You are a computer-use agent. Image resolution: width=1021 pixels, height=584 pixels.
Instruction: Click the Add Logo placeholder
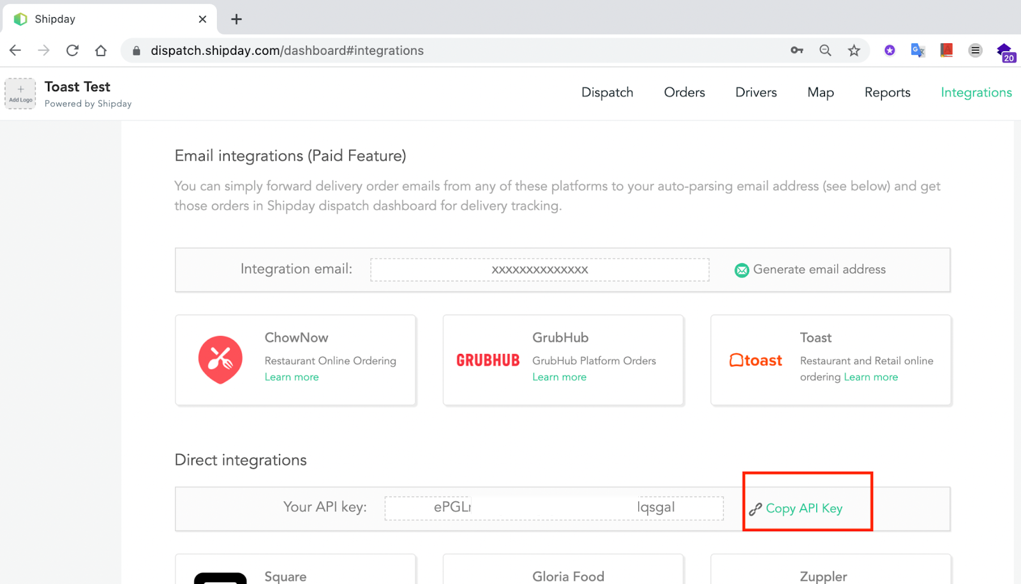pos(20,94)
